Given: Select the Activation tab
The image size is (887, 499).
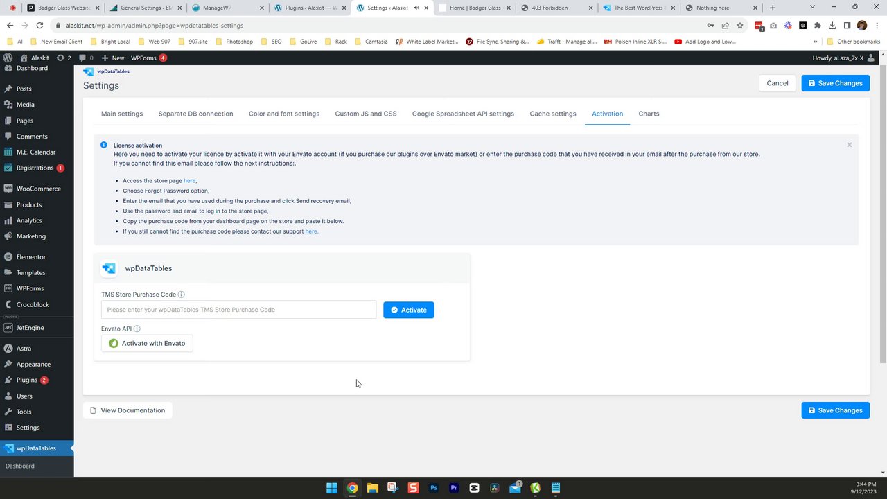Looking at the screenshot, I should tap(607, 114).
